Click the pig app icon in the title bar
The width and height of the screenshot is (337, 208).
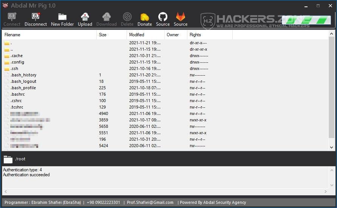[5, 5]
